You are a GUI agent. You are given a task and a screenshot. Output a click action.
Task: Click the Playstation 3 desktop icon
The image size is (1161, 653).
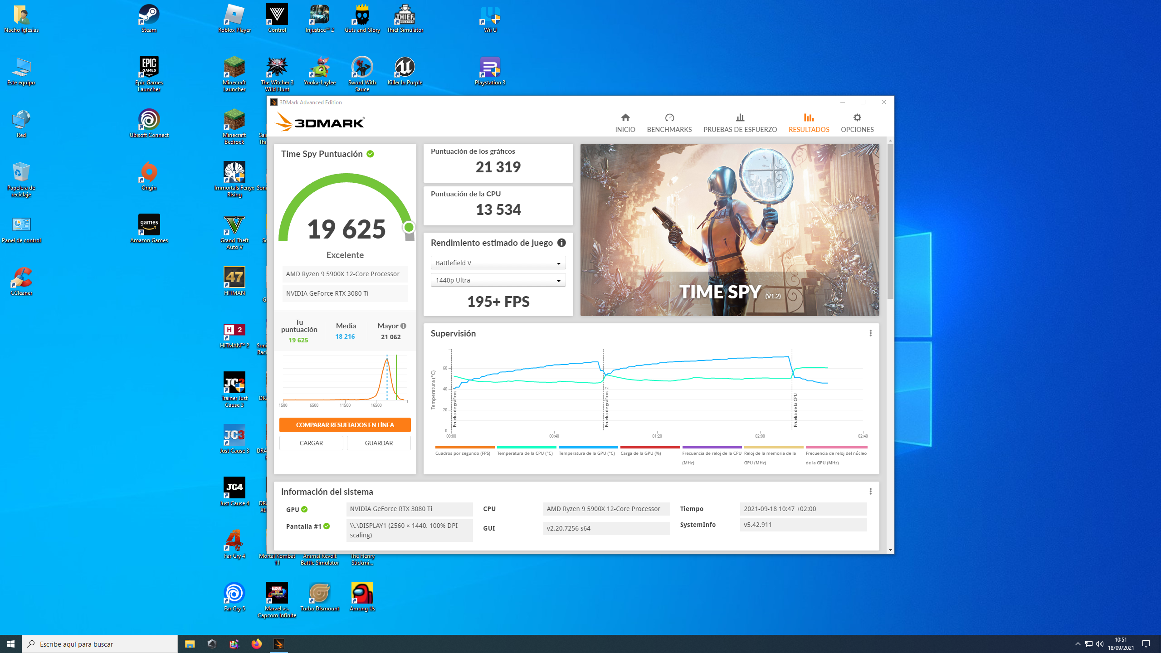[490, 71]
